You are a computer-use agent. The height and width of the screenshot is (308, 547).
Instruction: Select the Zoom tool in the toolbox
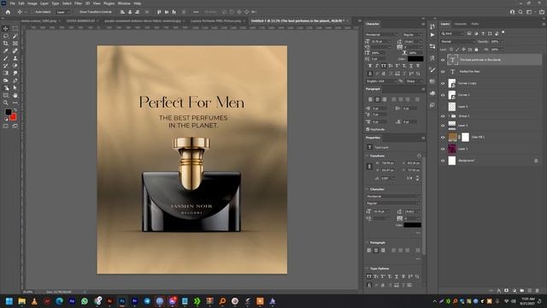[x=6, y=103]
